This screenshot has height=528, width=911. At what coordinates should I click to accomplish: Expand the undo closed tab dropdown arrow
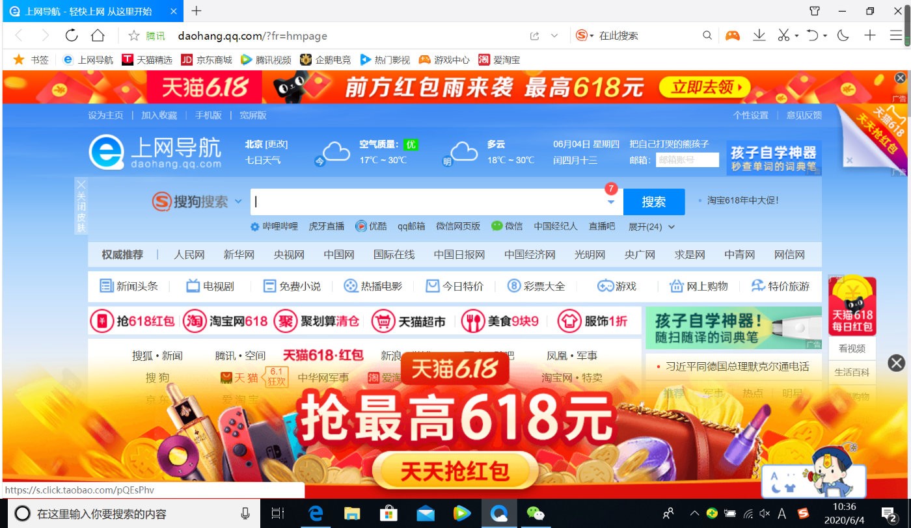tap(825, 36)
